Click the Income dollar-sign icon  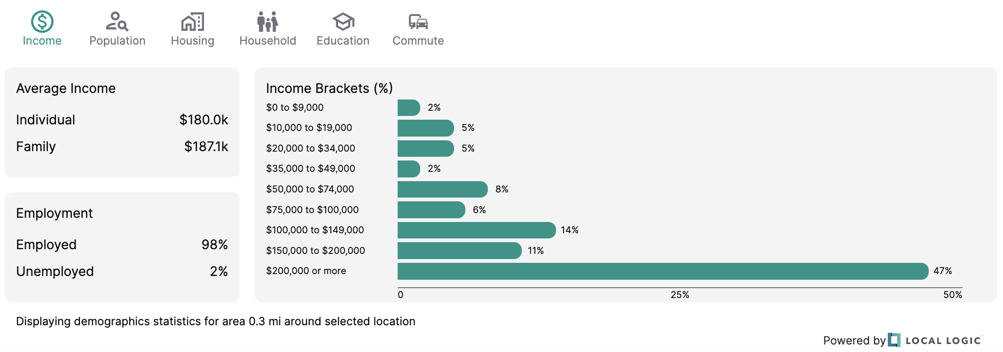click(42, 22)
